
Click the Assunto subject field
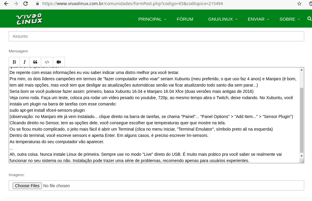[156, 36]
